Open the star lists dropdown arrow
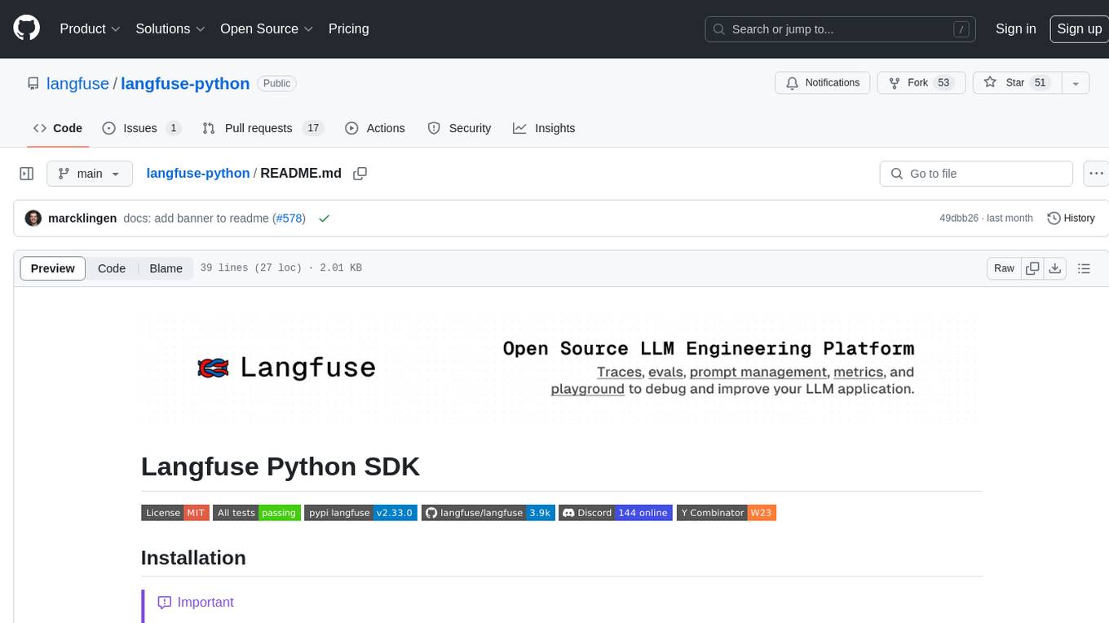Screen dimensions: 1109x623 1076,83
